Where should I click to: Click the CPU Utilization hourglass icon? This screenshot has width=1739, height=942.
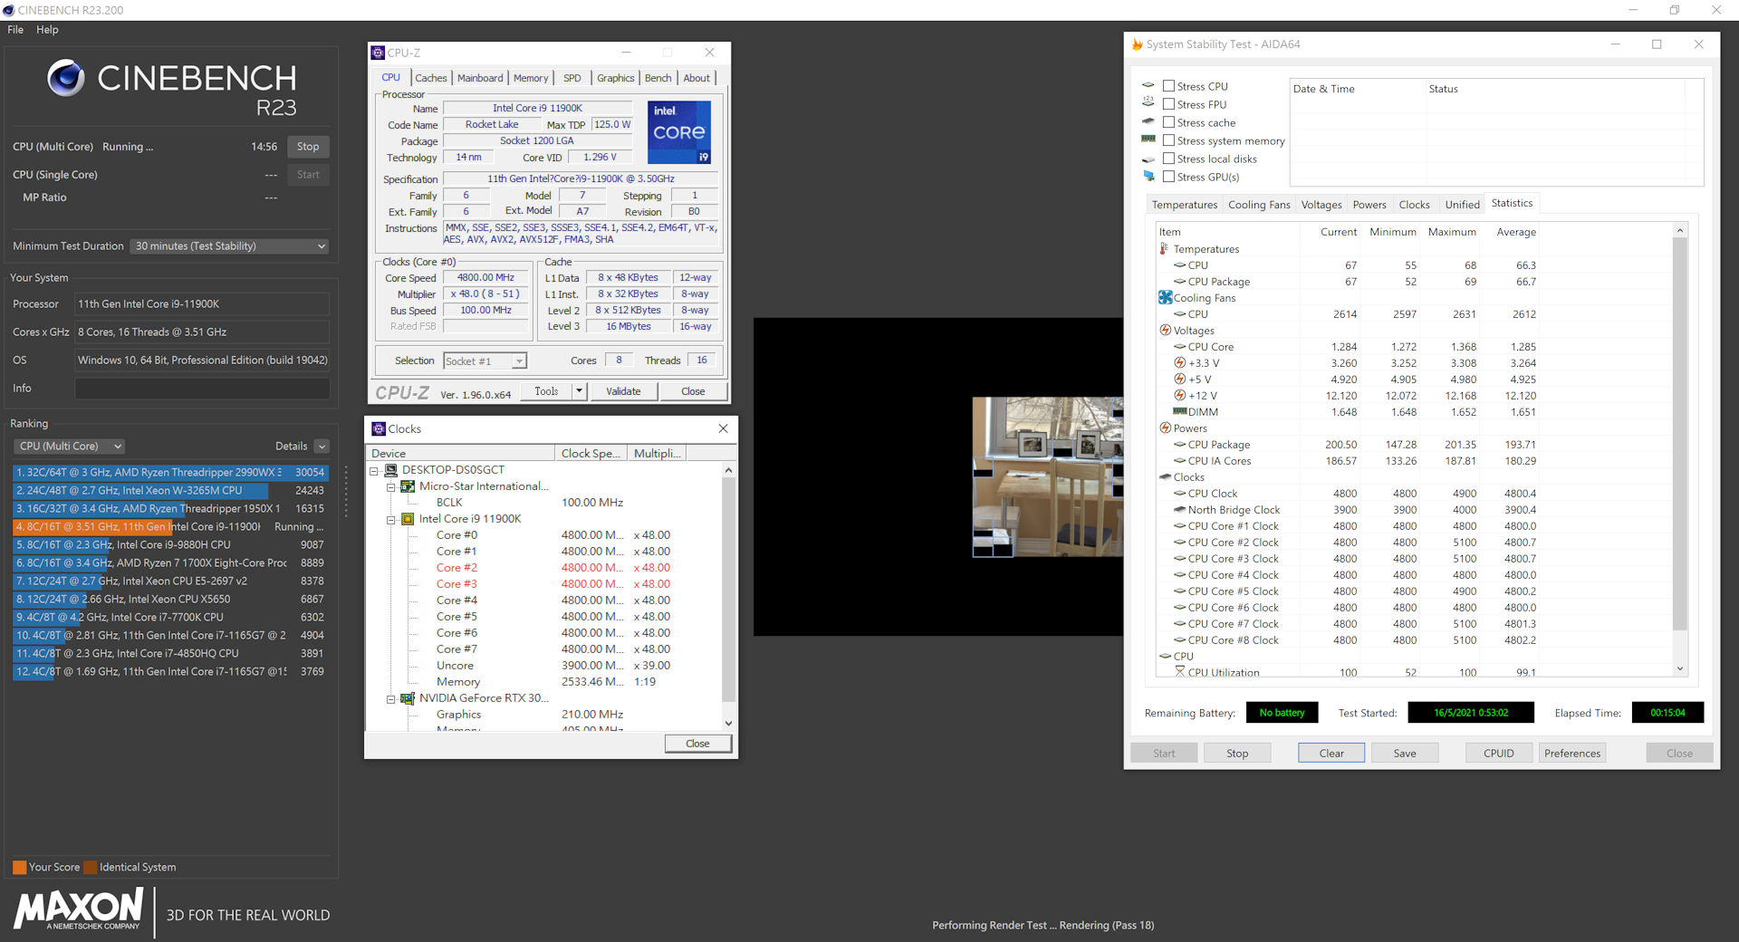1179,672
